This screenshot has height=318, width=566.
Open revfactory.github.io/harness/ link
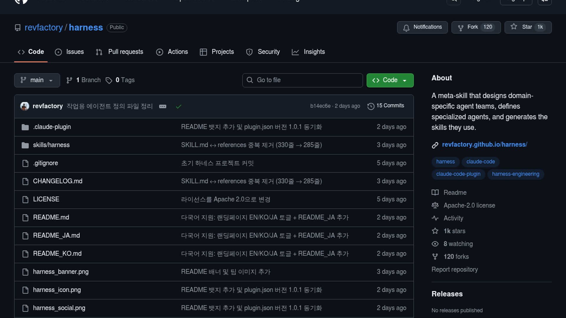(x=484, y=145)
